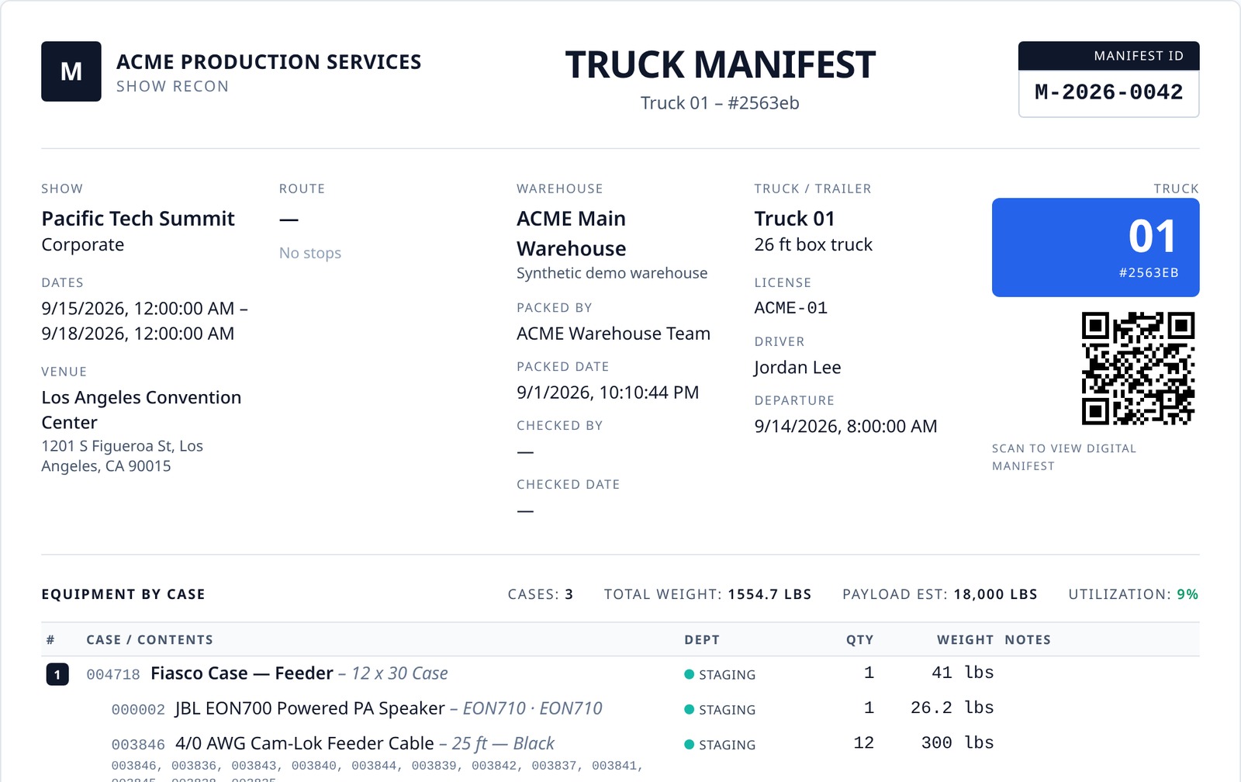Click the venue address 1201 S Figueroa St
Screen dimensions: 1241x782
click(x=122, y=456)
